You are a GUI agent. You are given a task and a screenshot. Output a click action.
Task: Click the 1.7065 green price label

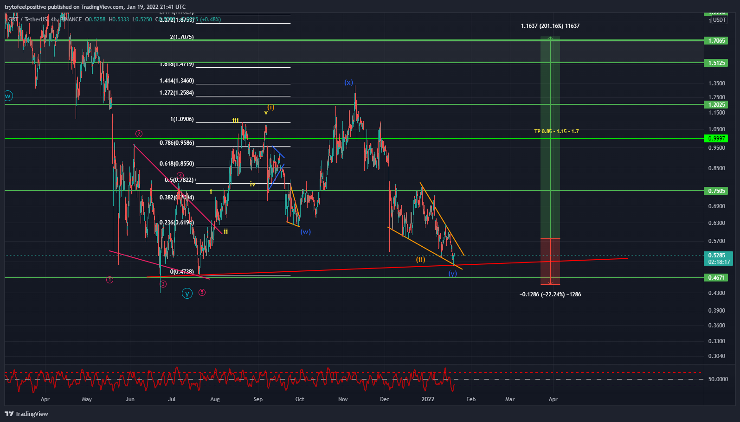point(716,41)
